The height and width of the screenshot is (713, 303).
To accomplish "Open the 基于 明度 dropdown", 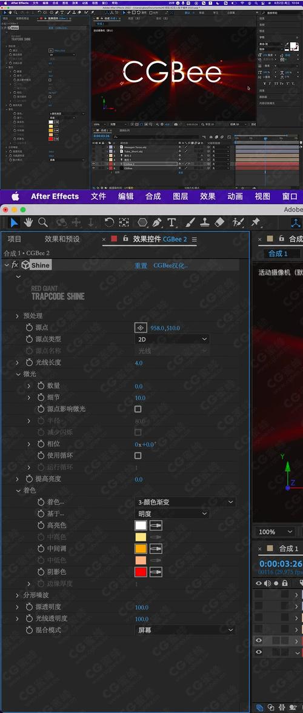I will [x=172, y=514].
